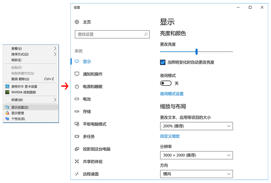
Task: Expand the 200% scaling dropdown
Action: click(196, 126)
